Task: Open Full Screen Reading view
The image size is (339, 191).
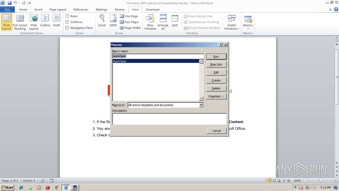Action: (20, 22)
